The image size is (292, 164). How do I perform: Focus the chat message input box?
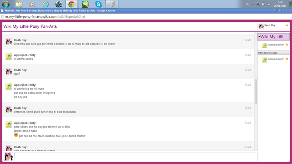click(136, 157)
